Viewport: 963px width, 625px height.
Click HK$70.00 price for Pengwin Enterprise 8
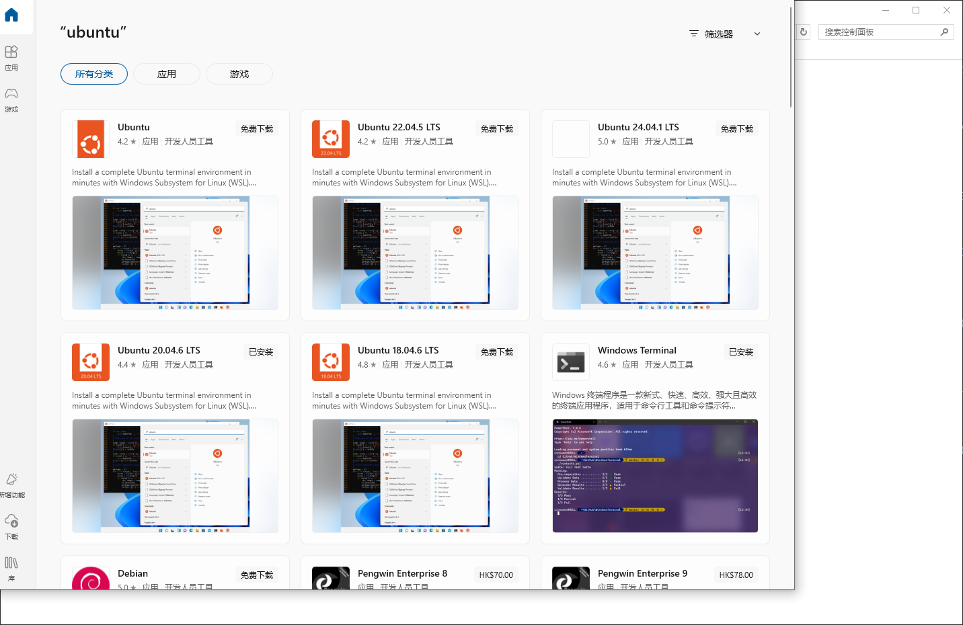pos(496,575)
